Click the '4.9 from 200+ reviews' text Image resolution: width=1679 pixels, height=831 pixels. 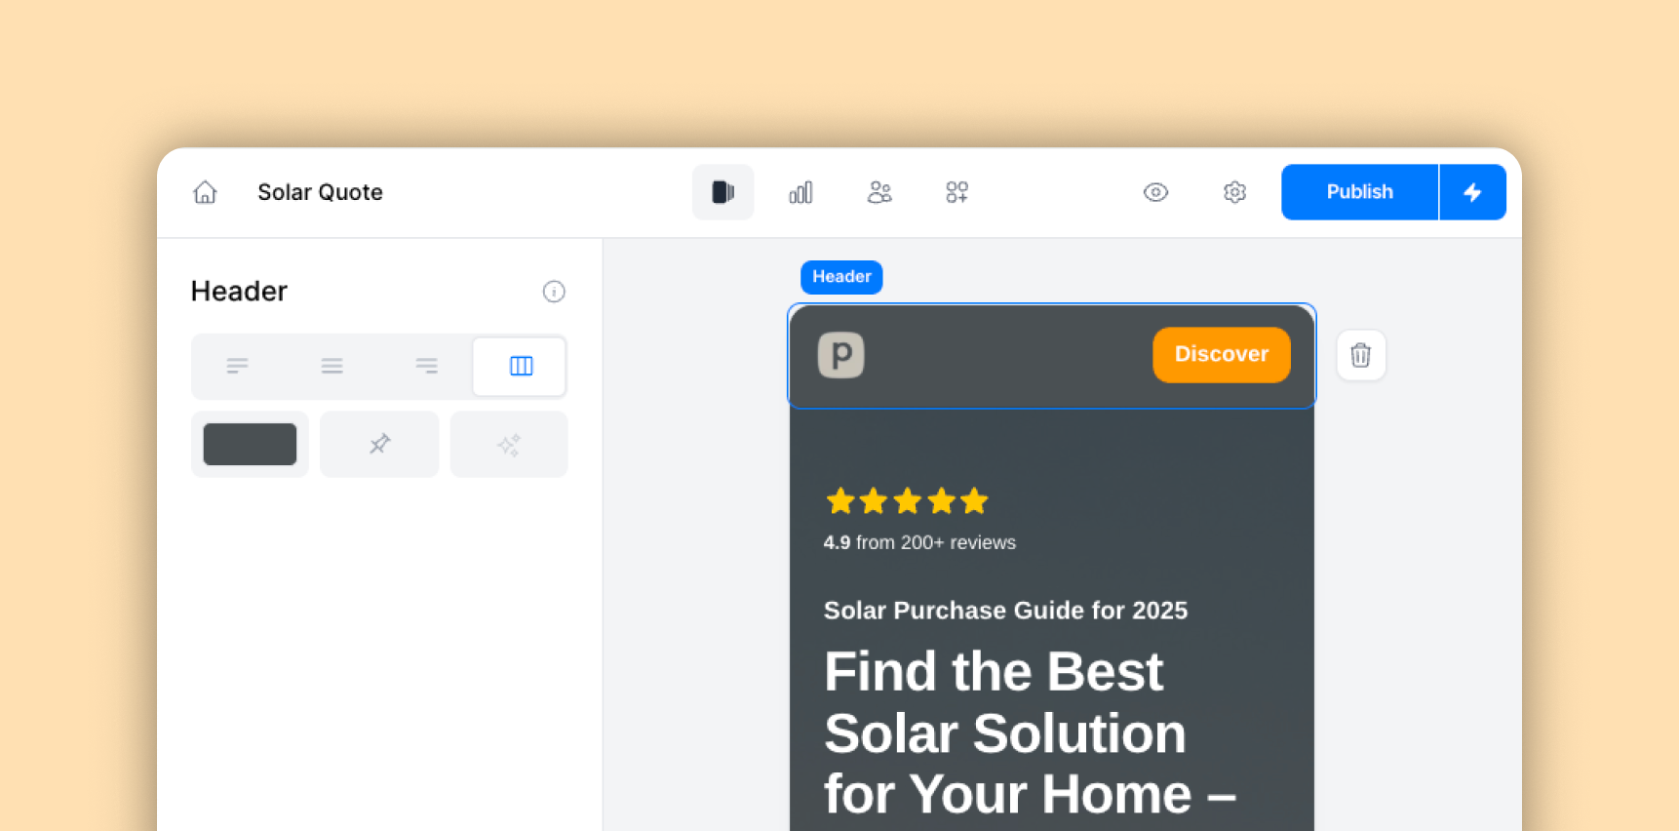[x=919, y=542]
